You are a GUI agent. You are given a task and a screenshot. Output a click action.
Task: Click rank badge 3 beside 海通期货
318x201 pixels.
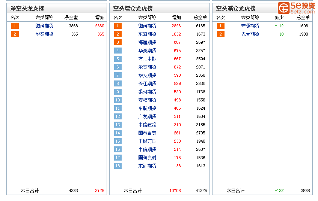(x=118, y=42)
